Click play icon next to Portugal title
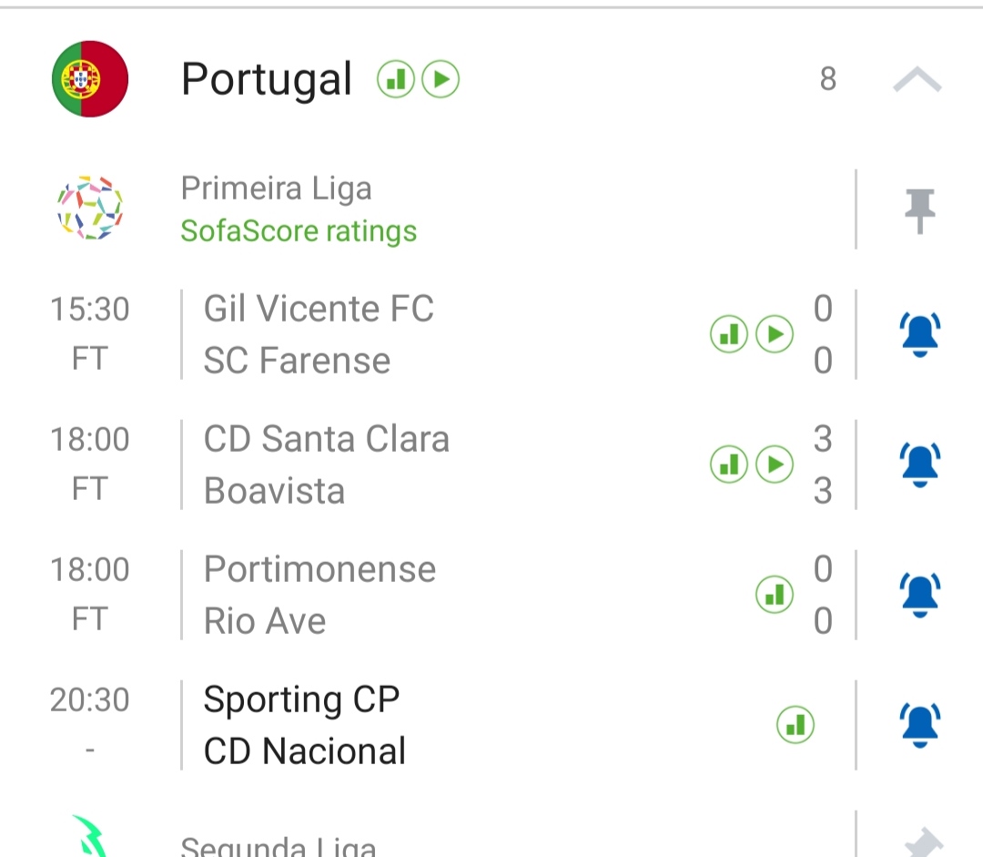 click(441, 80)
